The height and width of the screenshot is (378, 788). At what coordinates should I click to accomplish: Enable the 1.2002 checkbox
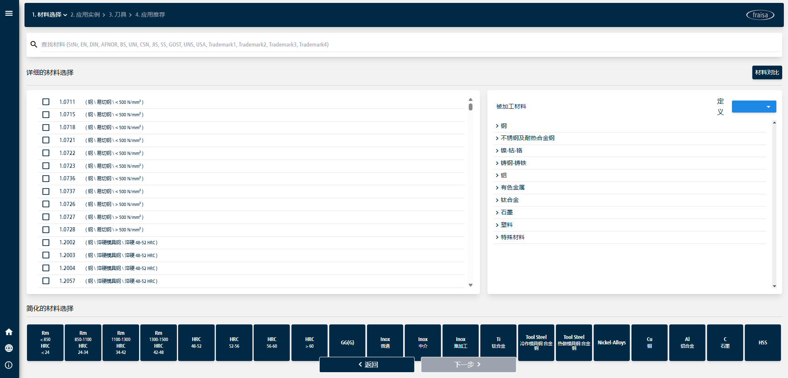(x=46, y=243)
